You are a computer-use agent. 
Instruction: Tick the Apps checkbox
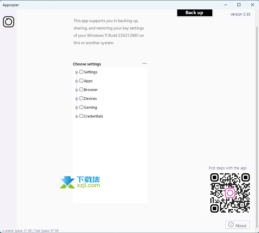click(x=81, y=81)
